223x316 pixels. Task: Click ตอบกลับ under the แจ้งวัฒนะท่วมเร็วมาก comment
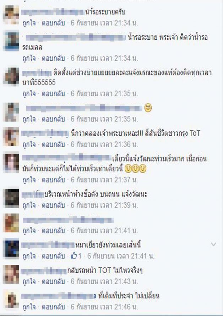coord(53,180)
